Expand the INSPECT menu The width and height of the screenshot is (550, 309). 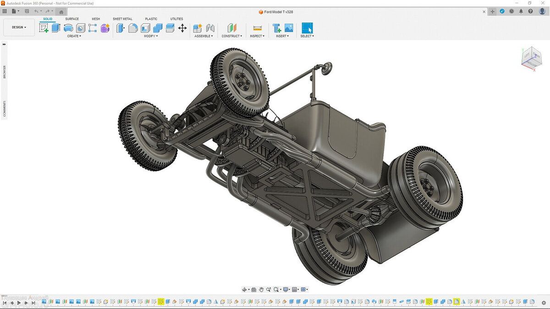tap(257, 36)
